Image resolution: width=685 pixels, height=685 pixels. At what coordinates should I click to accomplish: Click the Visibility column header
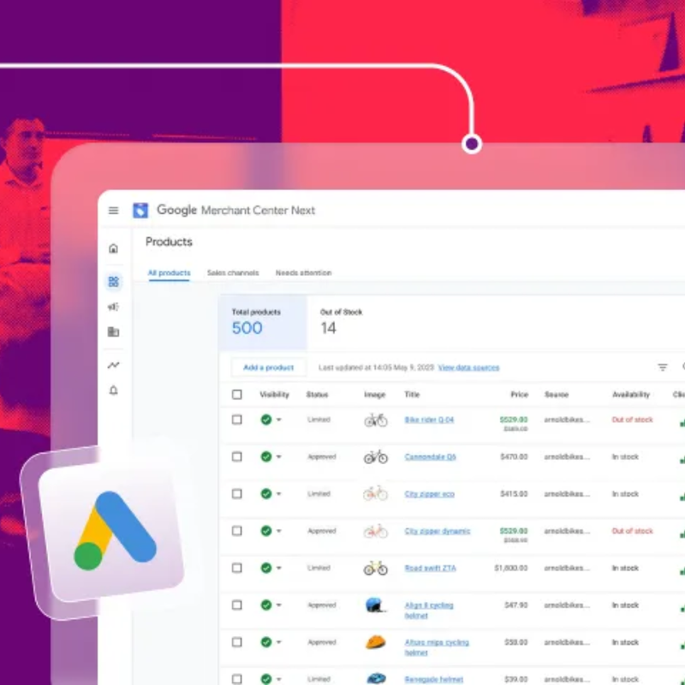274,395
